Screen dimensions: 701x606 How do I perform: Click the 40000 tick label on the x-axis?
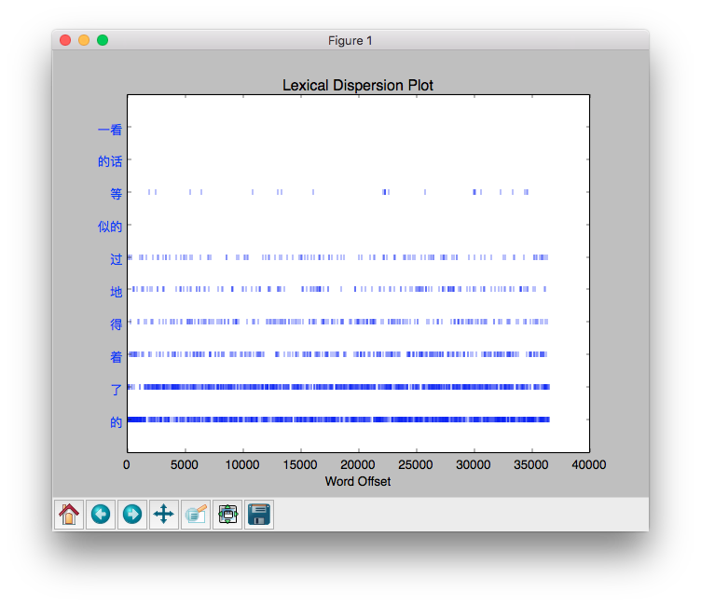pos(588,463)
